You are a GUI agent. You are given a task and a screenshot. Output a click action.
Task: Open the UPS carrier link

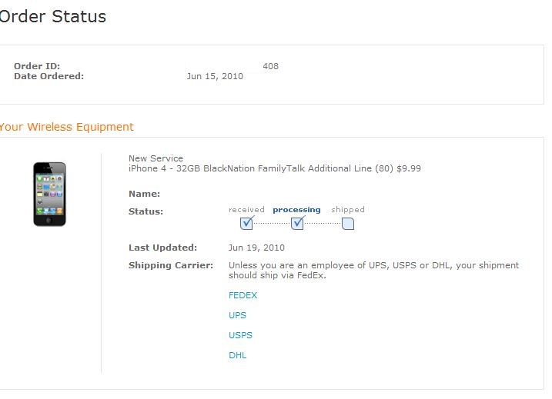237,315
